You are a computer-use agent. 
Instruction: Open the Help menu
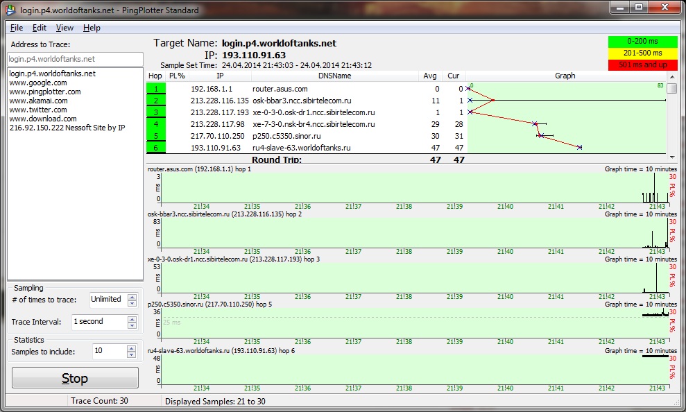pyautogui.click(x=92, y=28)
